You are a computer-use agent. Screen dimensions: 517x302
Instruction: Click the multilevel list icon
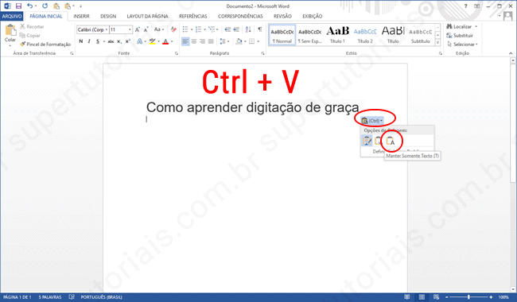click(212, 29)
